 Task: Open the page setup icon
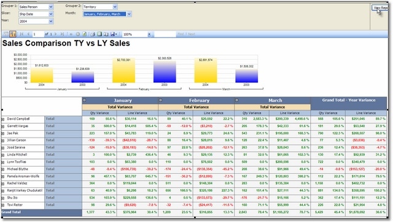click(x=106, y=34)
